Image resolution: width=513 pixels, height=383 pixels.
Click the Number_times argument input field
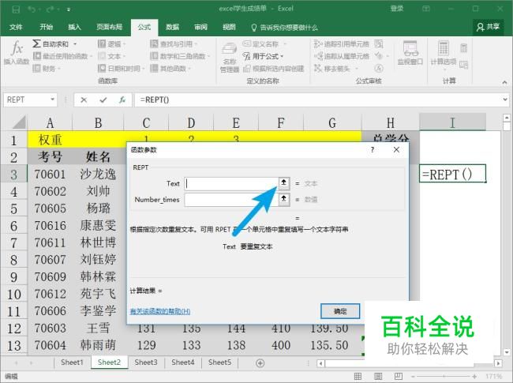(231, 199)
